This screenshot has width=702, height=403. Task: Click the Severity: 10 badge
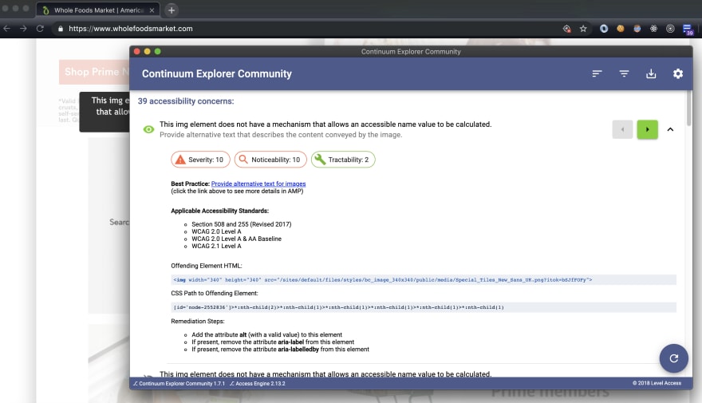200,160
